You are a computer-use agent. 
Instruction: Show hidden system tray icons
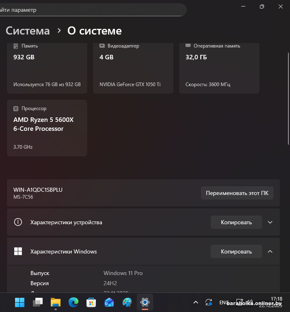click(x=196, y=303)
